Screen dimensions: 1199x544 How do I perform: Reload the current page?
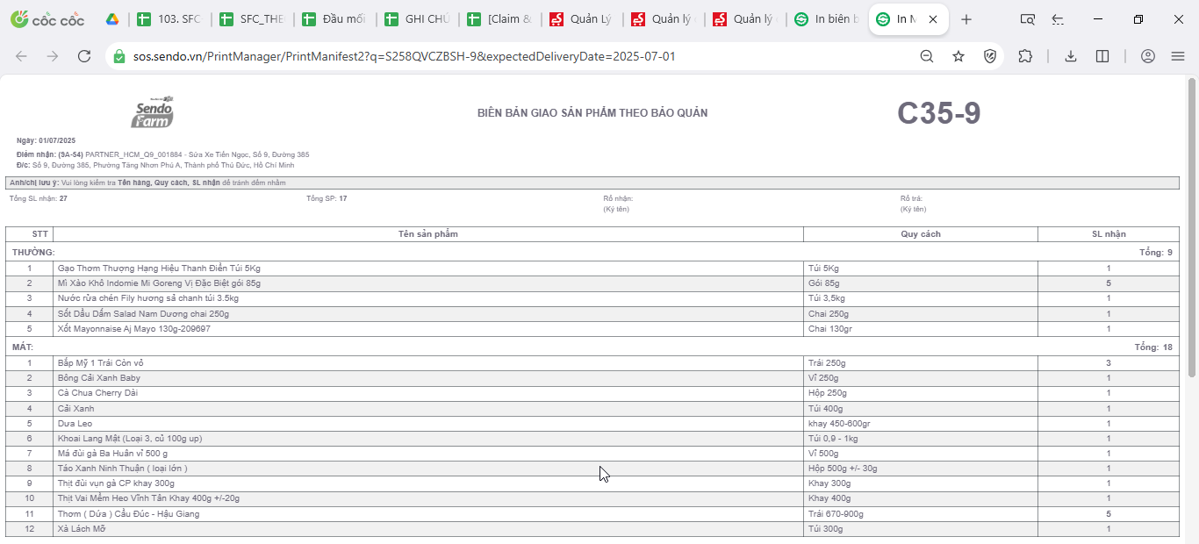click(84, 56)
